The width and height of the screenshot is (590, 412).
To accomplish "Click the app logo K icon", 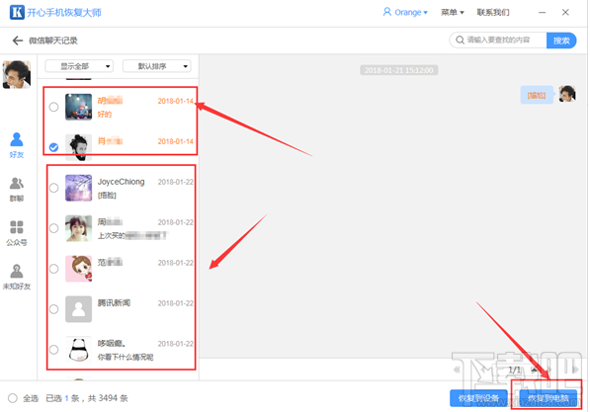I will [17, 12].
